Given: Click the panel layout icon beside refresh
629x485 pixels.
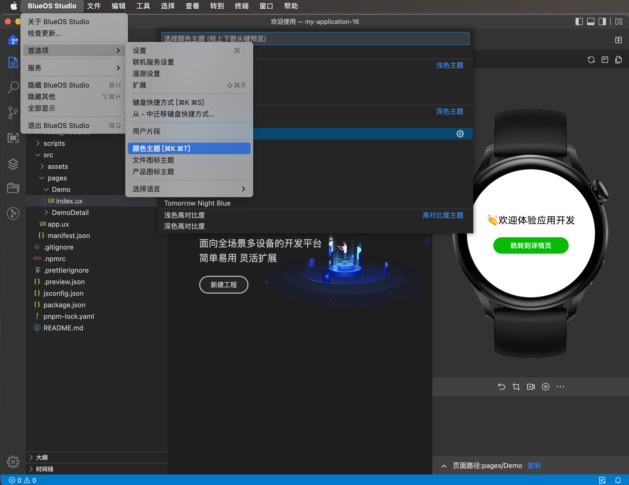Looking at the screenshot, I should pos(605,60).
